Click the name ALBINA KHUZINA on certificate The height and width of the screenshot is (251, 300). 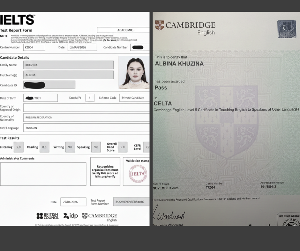point(179,64)
